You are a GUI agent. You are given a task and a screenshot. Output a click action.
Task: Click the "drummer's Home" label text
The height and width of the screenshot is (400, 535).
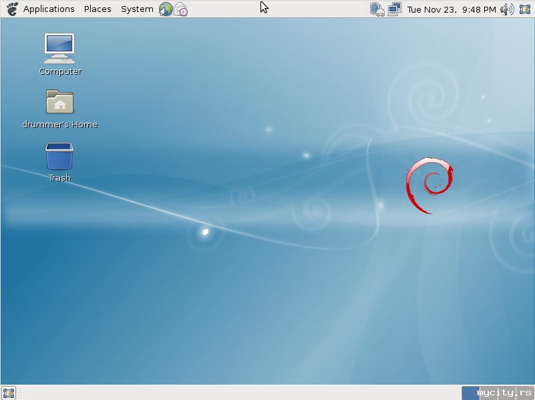point(59,125)
